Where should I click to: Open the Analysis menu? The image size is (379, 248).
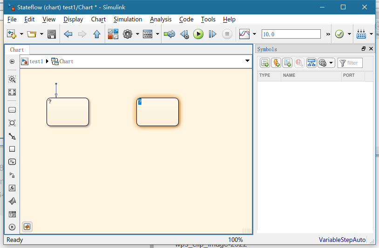tap(161, 20)
